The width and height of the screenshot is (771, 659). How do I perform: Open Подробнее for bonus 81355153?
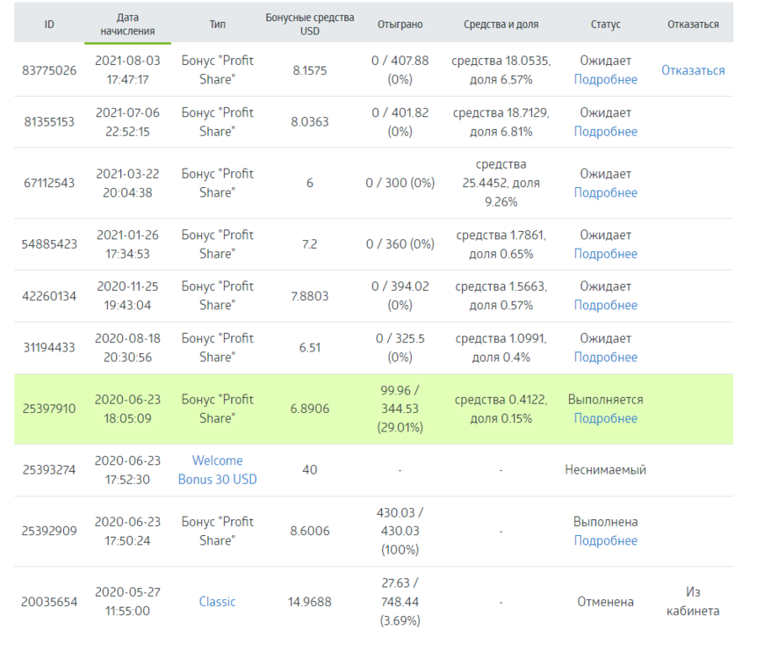(x=605, y=132)
